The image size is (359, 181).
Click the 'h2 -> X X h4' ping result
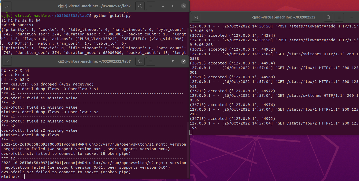tap(15, 70)
